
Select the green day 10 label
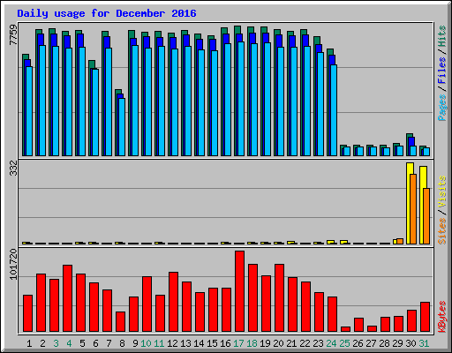click(x=146, y=343)
